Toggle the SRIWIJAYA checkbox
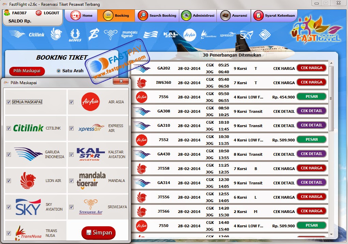The image size is (348, 244). 72,207
